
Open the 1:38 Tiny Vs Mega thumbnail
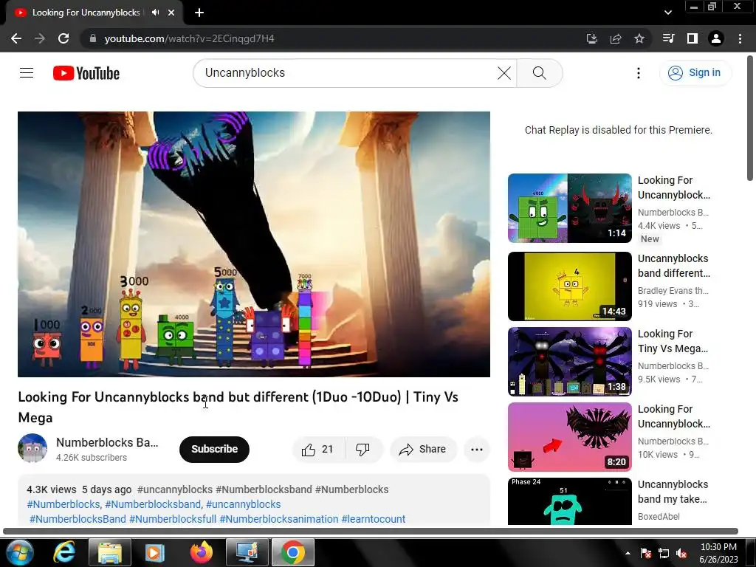click(x=569, y=362)
